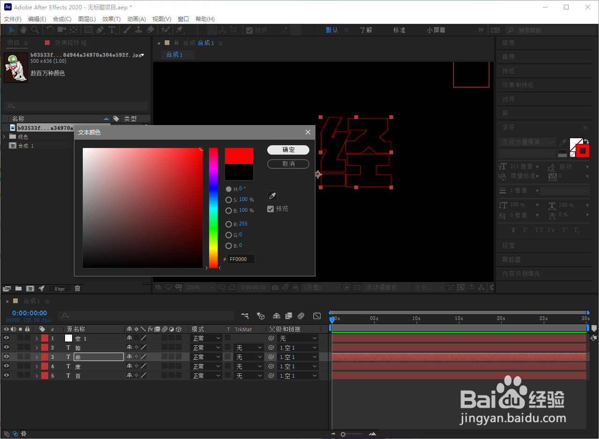The height and width of the screenshot is (439, 599).
Task: Select the G green radio button
Action: click(x=228, y=235)
